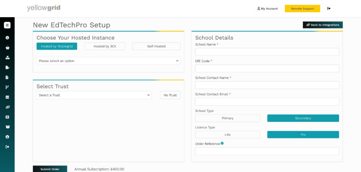The width and height of the screenshot is (361, 172).
Task: Choose the Hosted by 3CX option
Action: (x=105, y=46)
